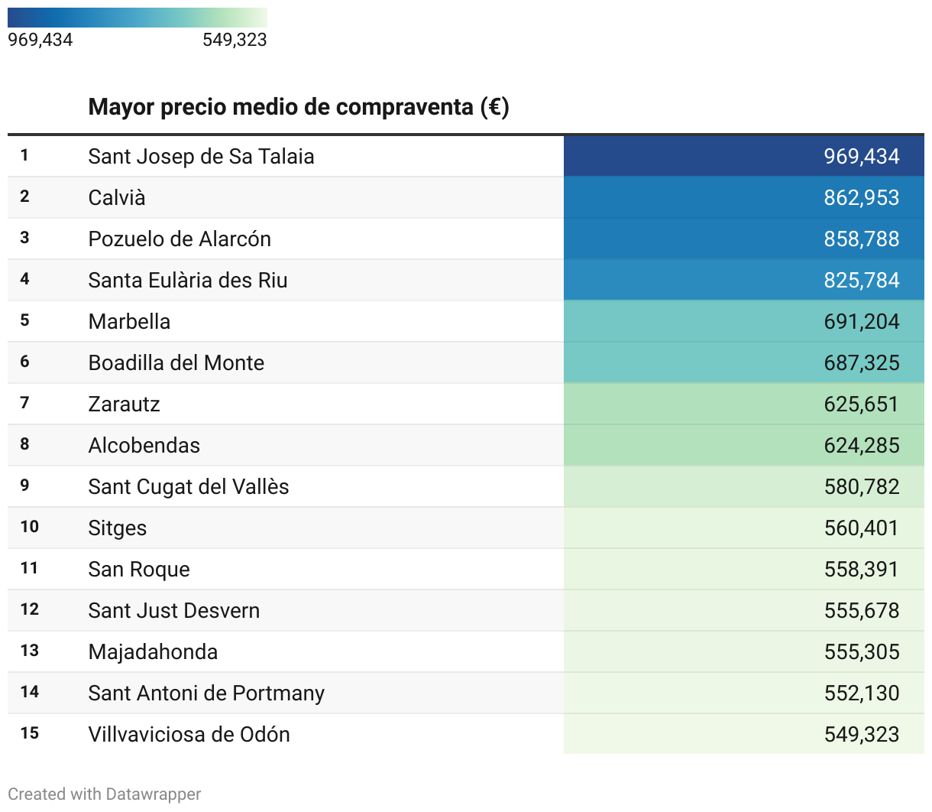
Task: Click the 558,391 San Roque value
Action: click(861, 570)
